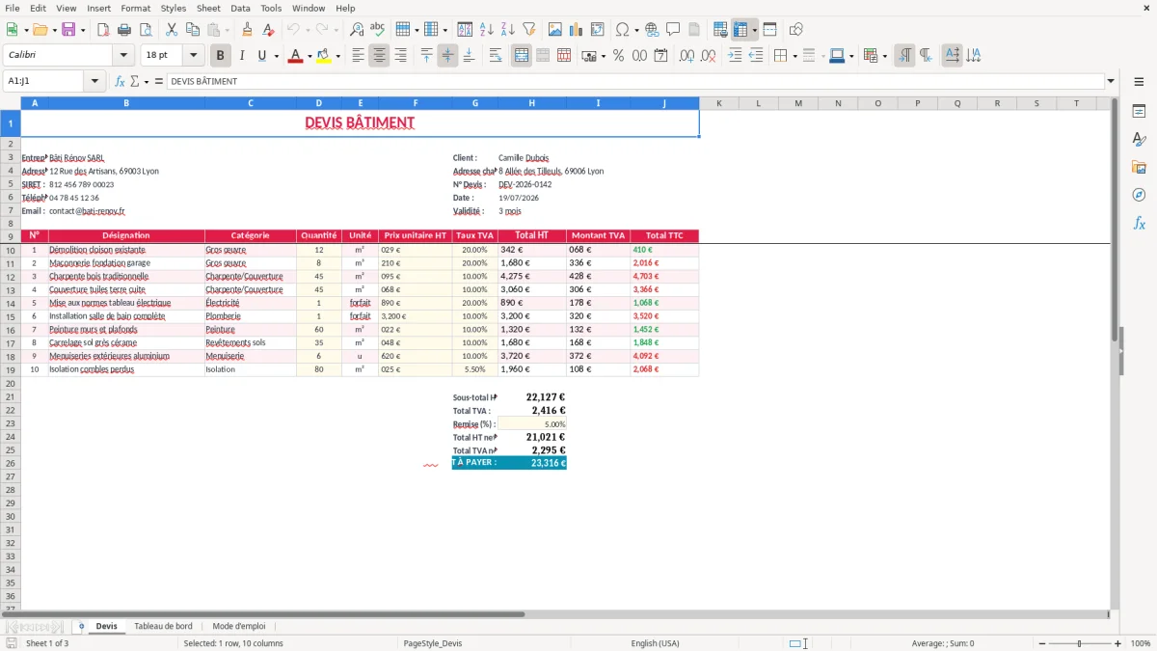1157x651 pixels.
Task: Click English (USA) language in status bar
Action: [655, 643]
